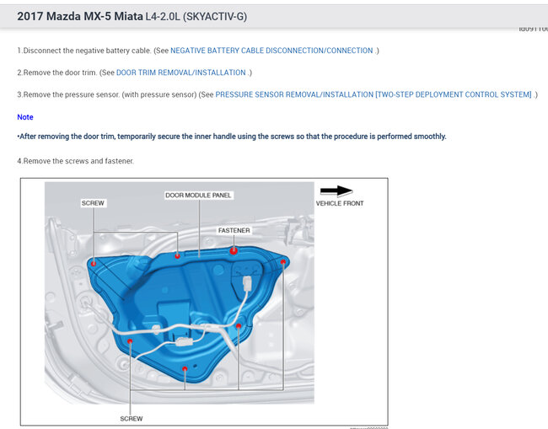
Task: Open the Door Trim Removal/Installation link
Action: (x=180, y=72)
